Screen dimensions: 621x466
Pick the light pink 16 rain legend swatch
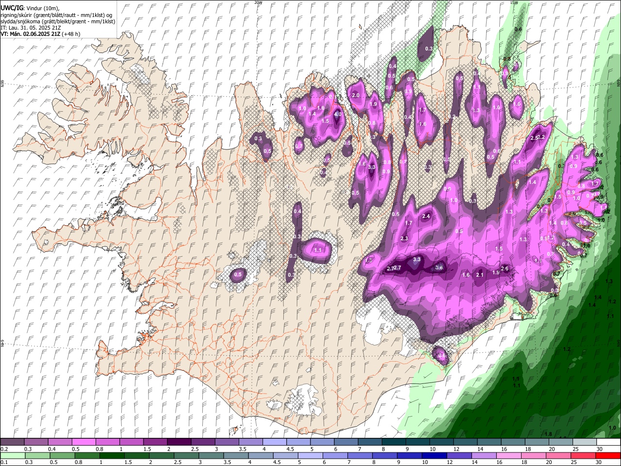pyautogui.click(x=508, y=455)
